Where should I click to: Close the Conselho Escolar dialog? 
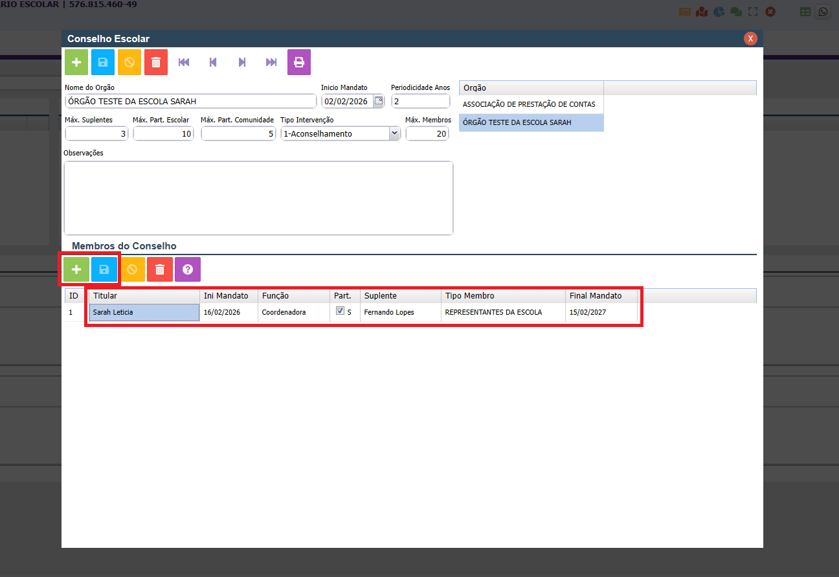pos(750,39)
